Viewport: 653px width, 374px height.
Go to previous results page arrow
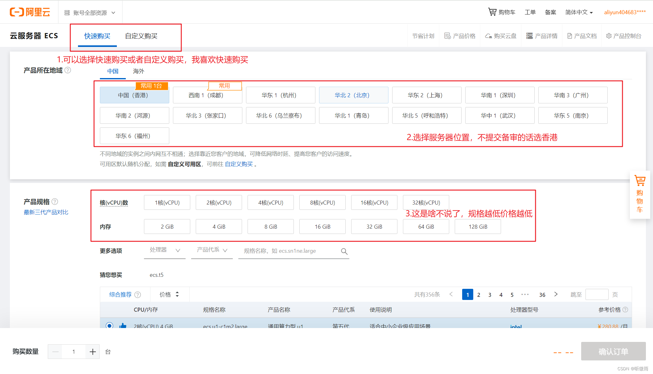[451, 294]
